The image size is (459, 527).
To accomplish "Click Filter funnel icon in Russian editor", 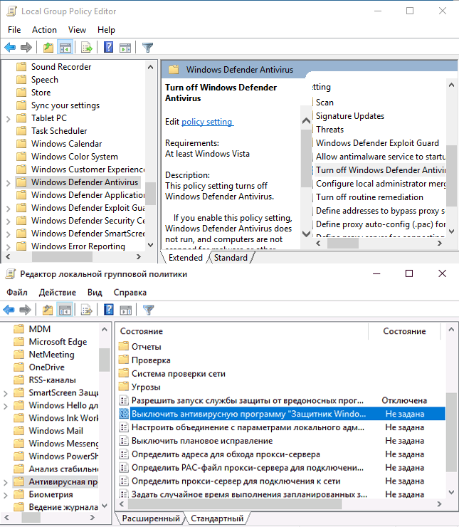I will (x=148, y=310).
